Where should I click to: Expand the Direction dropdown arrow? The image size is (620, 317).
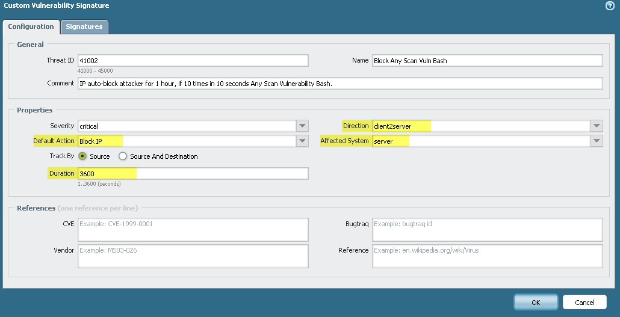[596, 126]
